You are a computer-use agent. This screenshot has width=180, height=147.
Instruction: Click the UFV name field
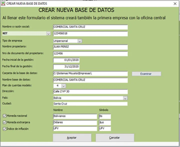coord(75,128)
